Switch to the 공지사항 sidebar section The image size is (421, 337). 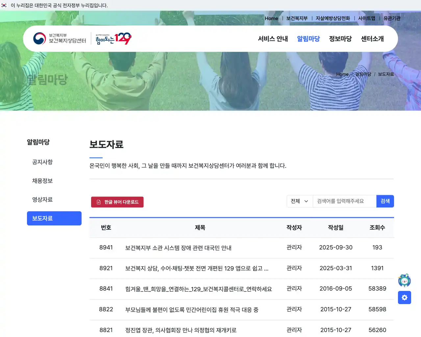coord(42,162)
